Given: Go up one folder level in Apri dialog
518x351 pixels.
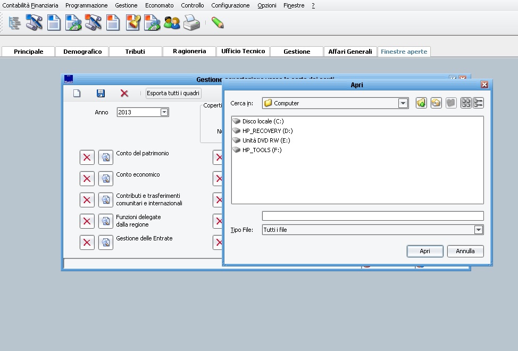Looking at the screenshot, I should pyautogui.click(x=421, y=103).
